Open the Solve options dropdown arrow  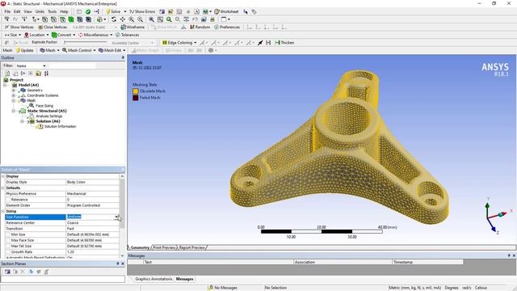click(x=125, y=11)
